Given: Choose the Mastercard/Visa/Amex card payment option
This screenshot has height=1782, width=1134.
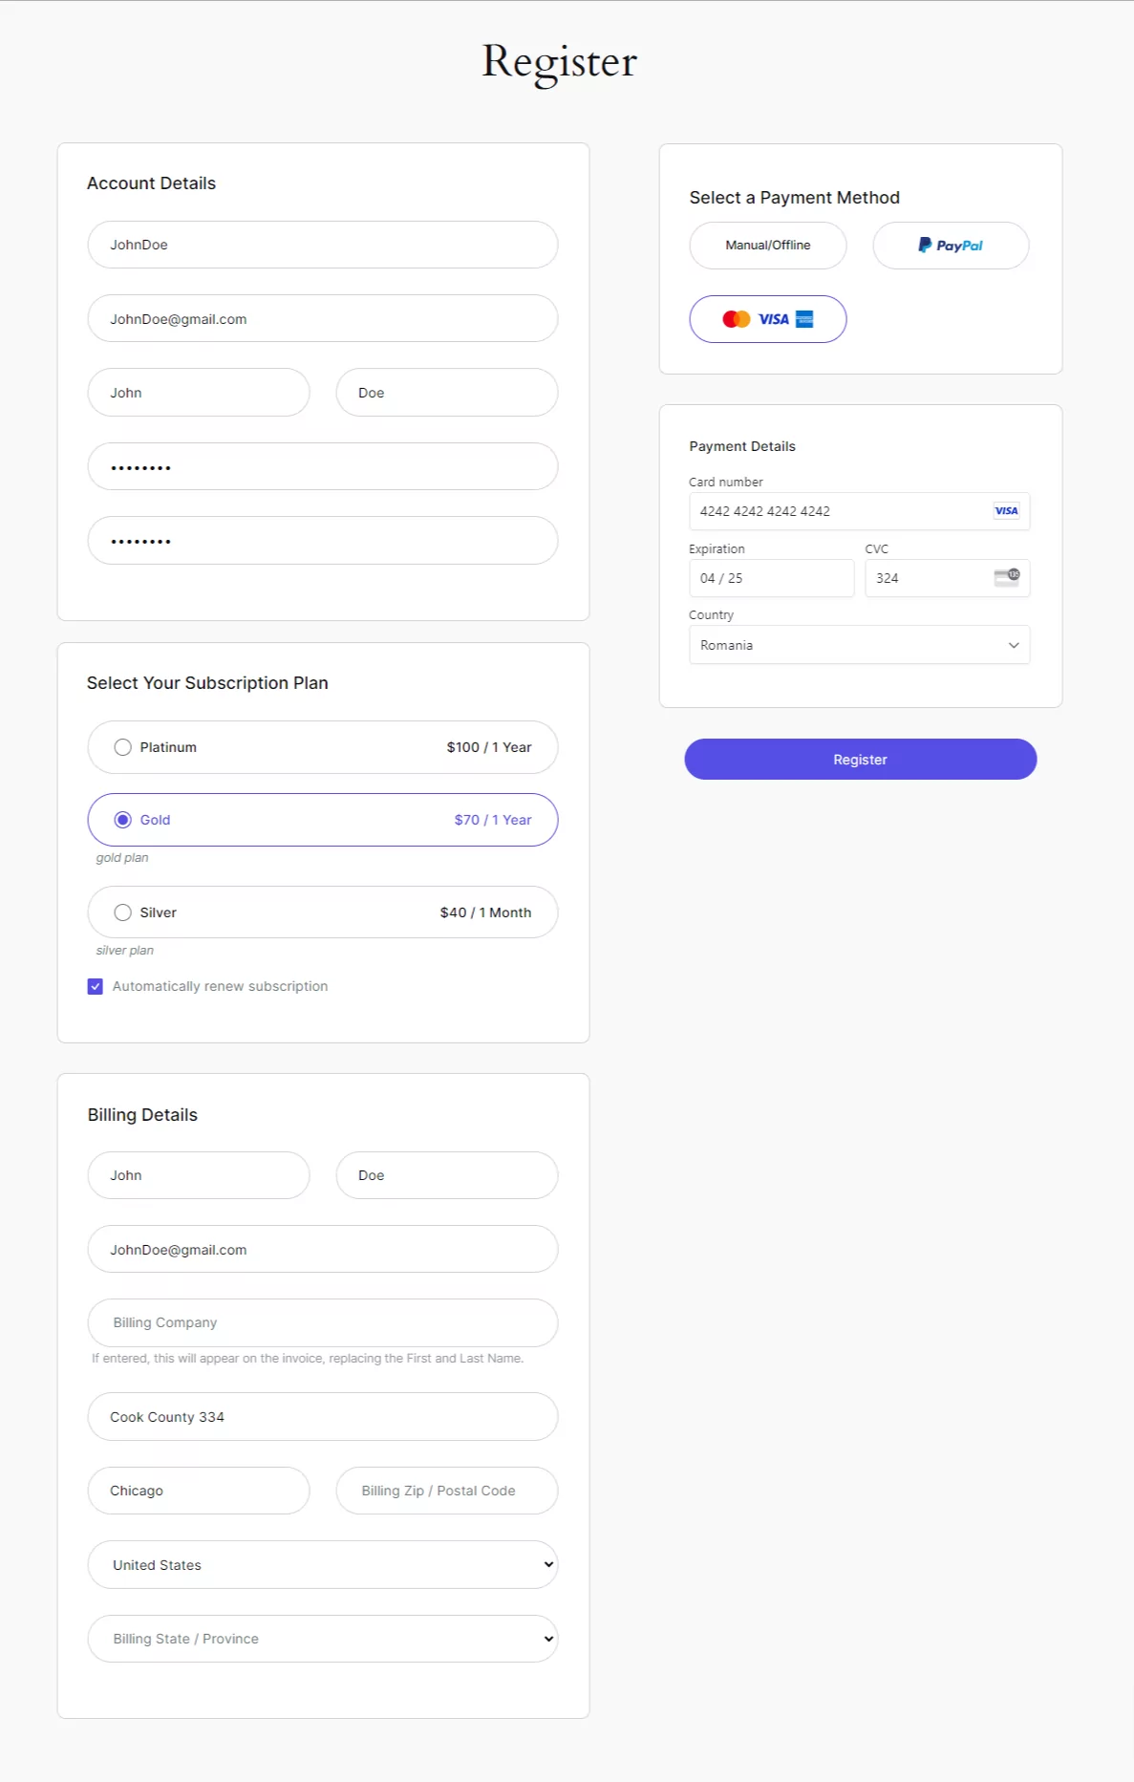Looking at the screenshot, I should (768, 319).
